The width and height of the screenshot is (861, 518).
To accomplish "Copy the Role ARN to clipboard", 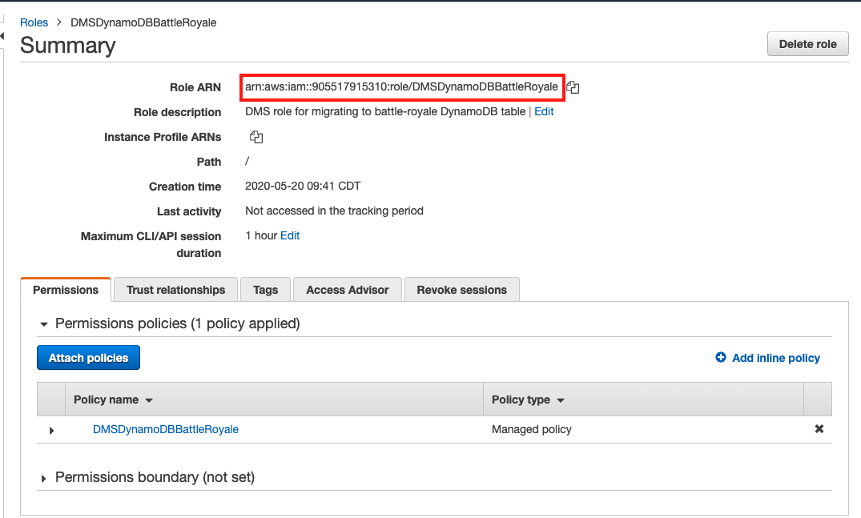I will [x=573, y=87].
